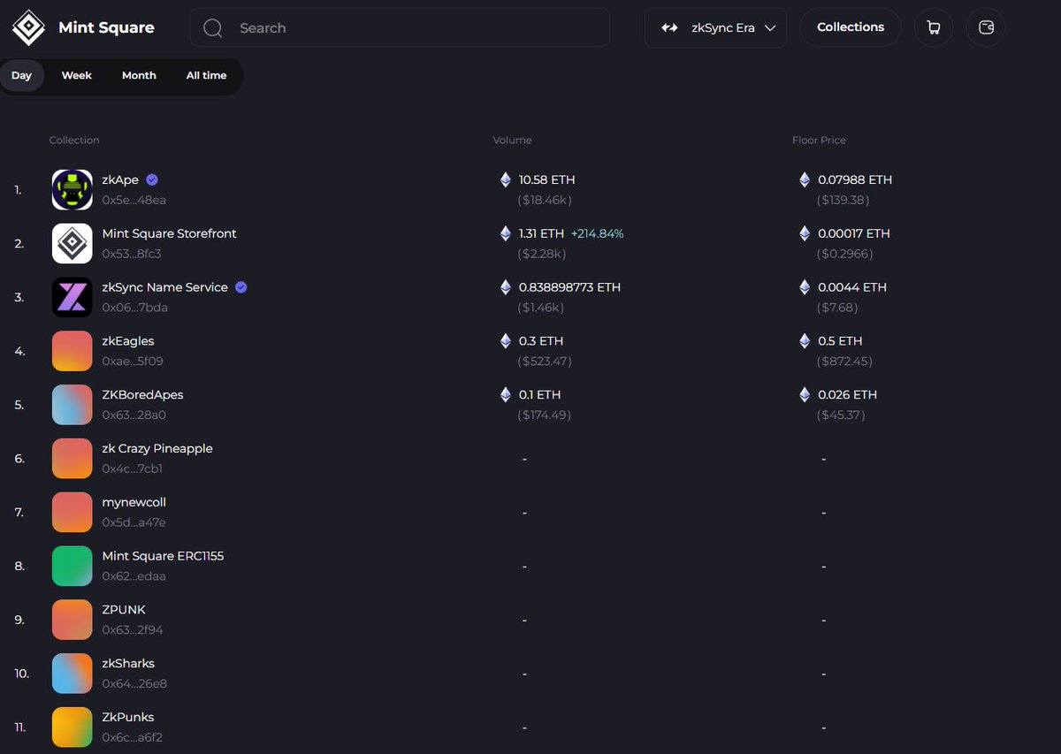Open the zkSync Name Service link
1061x754 pixels.
[x=165, y=287]
